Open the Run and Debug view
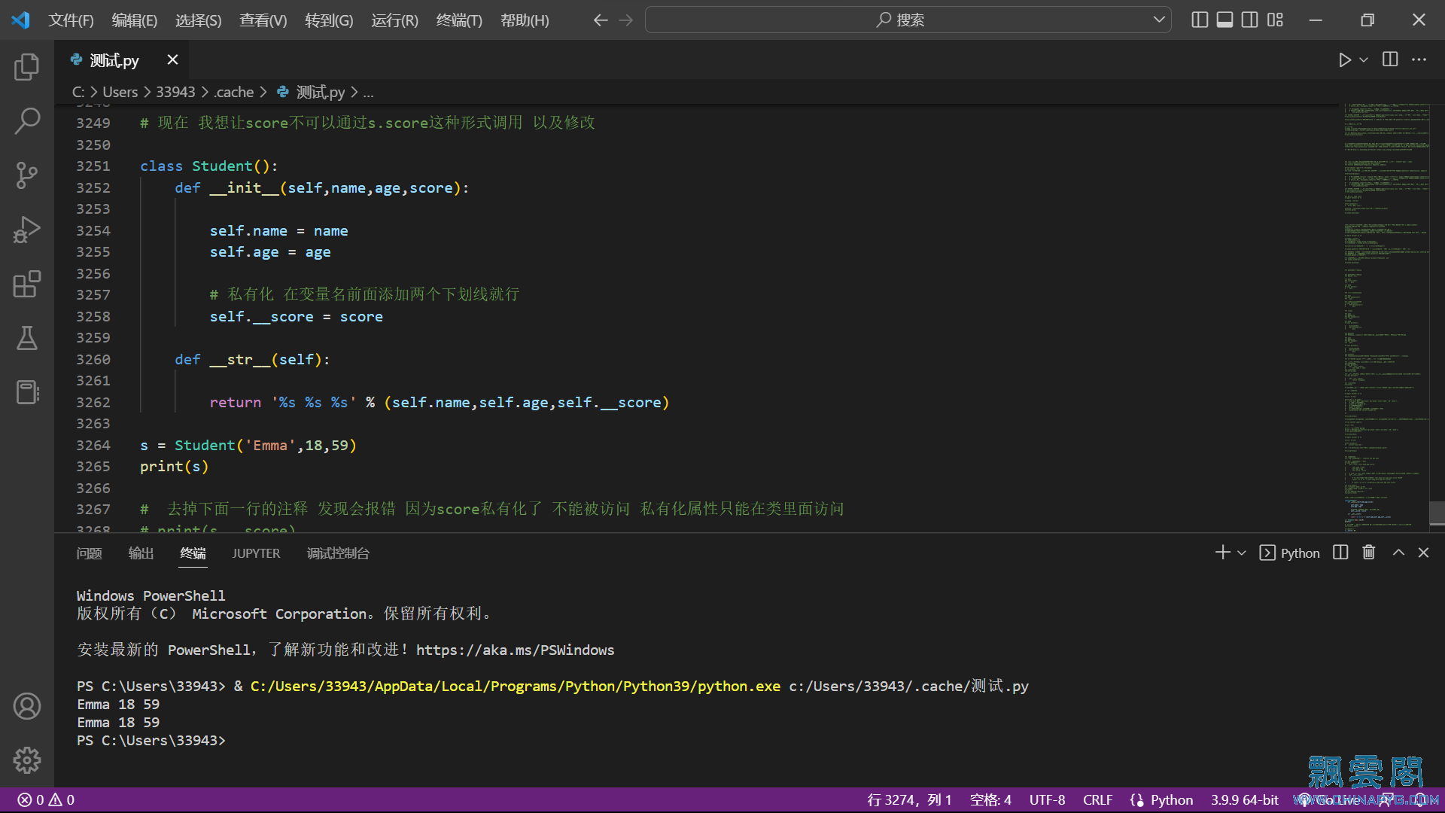1445x813 pixels. (x=27, y=230)
